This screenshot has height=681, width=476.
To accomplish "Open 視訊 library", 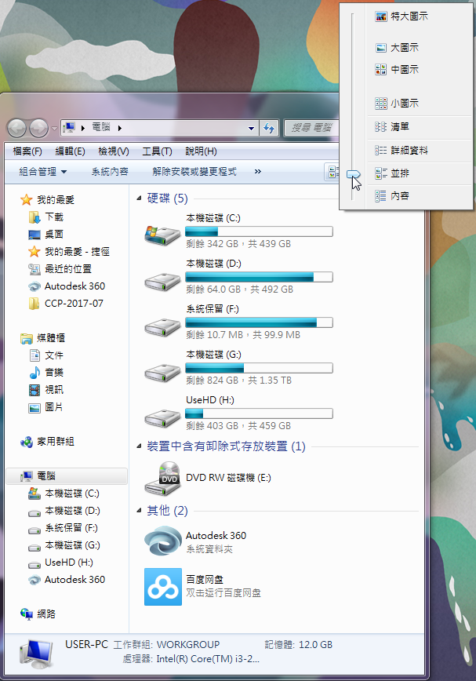I will (46, 390).
